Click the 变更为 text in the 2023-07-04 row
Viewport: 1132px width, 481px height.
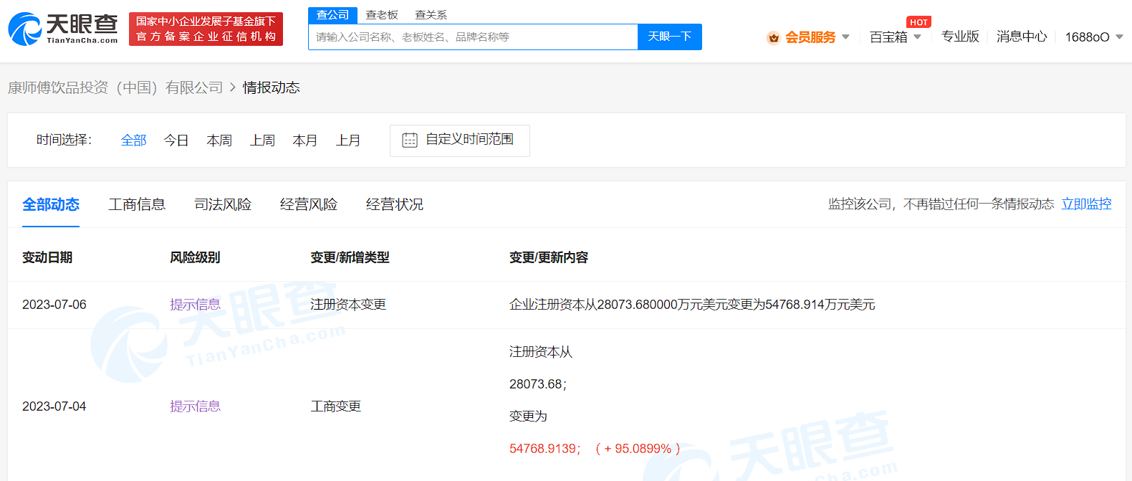point(528,416)
